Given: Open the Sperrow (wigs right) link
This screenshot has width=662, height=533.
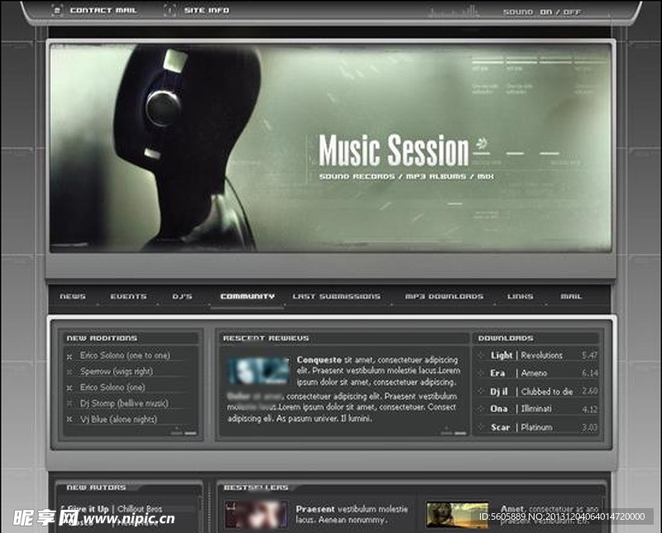Looking at the screenshot, I should click(x=116, y=372).
